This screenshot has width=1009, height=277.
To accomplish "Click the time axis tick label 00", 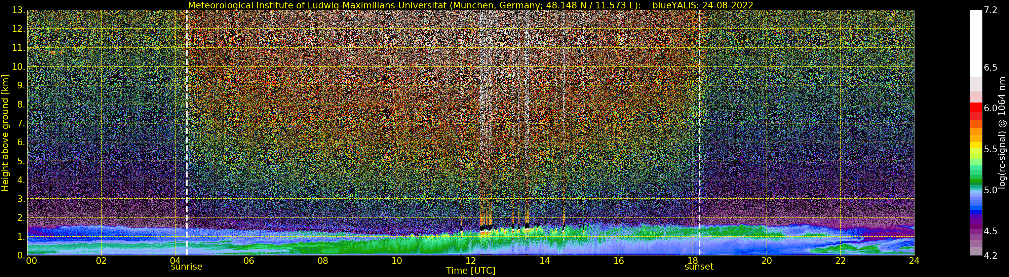I will point(31,261).
